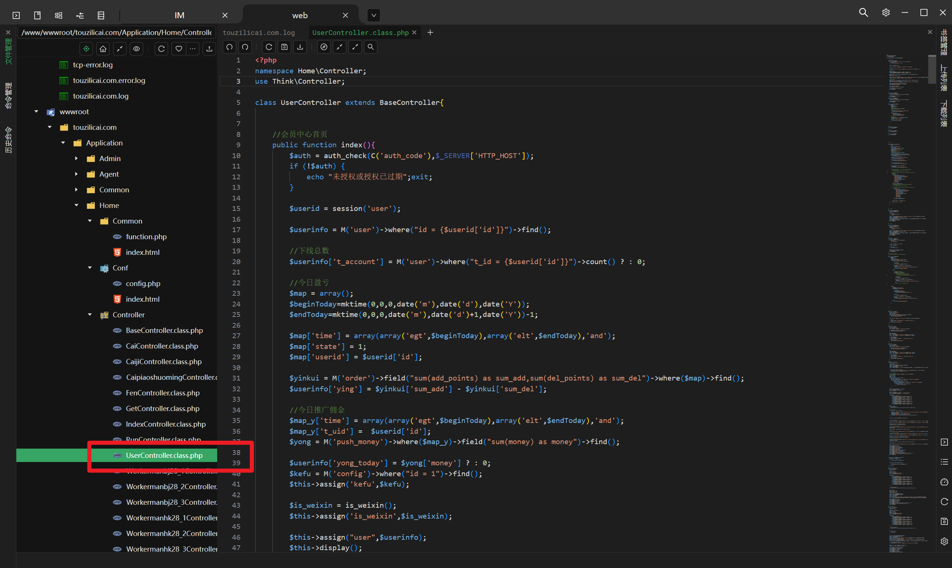Screen dimensions: 952x568
Task: Click the terminal icon in right sidebar
Action: click(944, 442)
